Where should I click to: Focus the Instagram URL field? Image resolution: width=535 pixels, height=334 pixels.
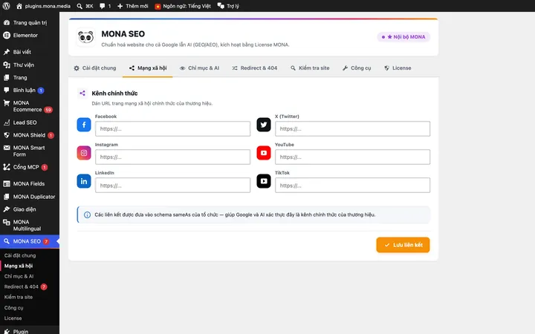(x=172, y=157)
